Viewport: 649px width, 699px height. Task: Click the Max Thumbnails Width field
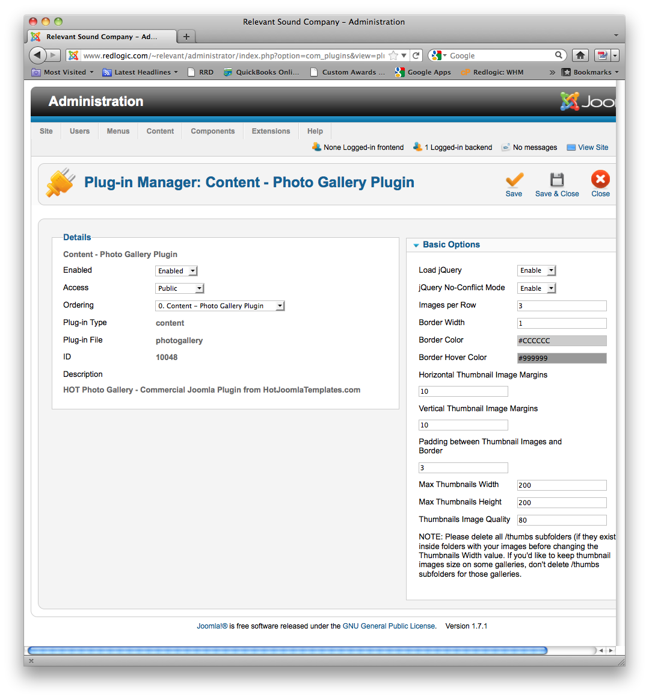pos(562,485)
